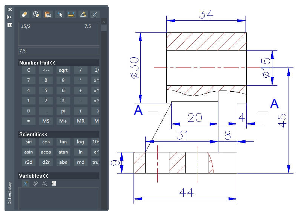Click the triangle angle measurement icon
This screenshot has width=301, height=215.
[x=83, y=14]
